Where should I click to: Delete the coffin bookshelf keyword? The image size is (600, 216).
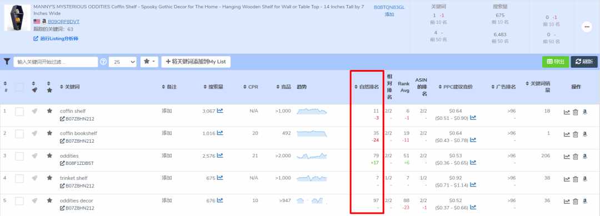(x=575, y=134)
